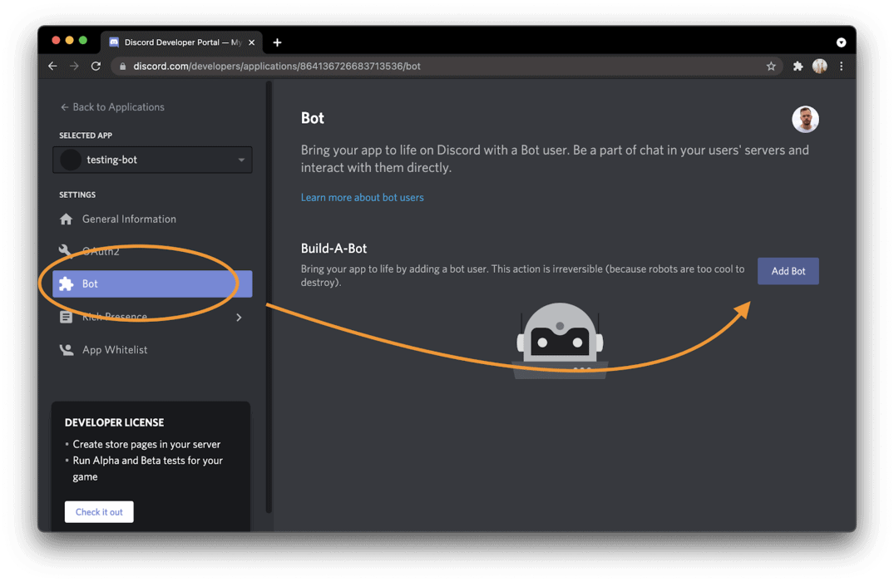The width and height of the screenshot is (894, 582).
Task: Open the Chrome three-dot menu
Action: [841, 67]
